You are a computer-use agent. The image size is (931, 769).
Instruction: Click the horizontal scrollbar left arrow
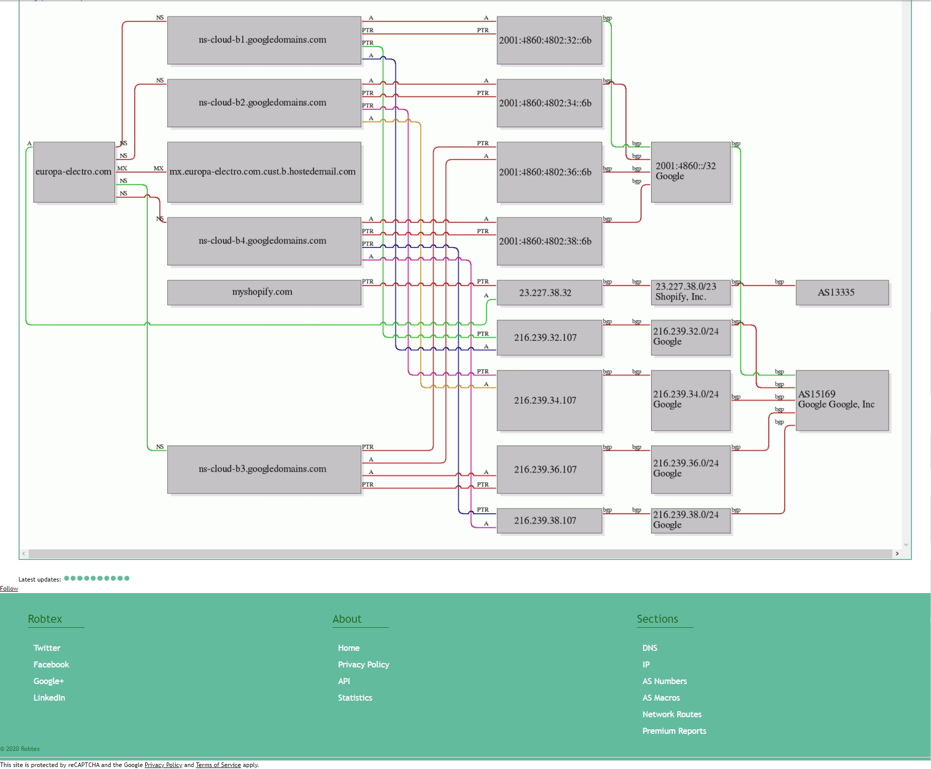[x=24, y=553]
